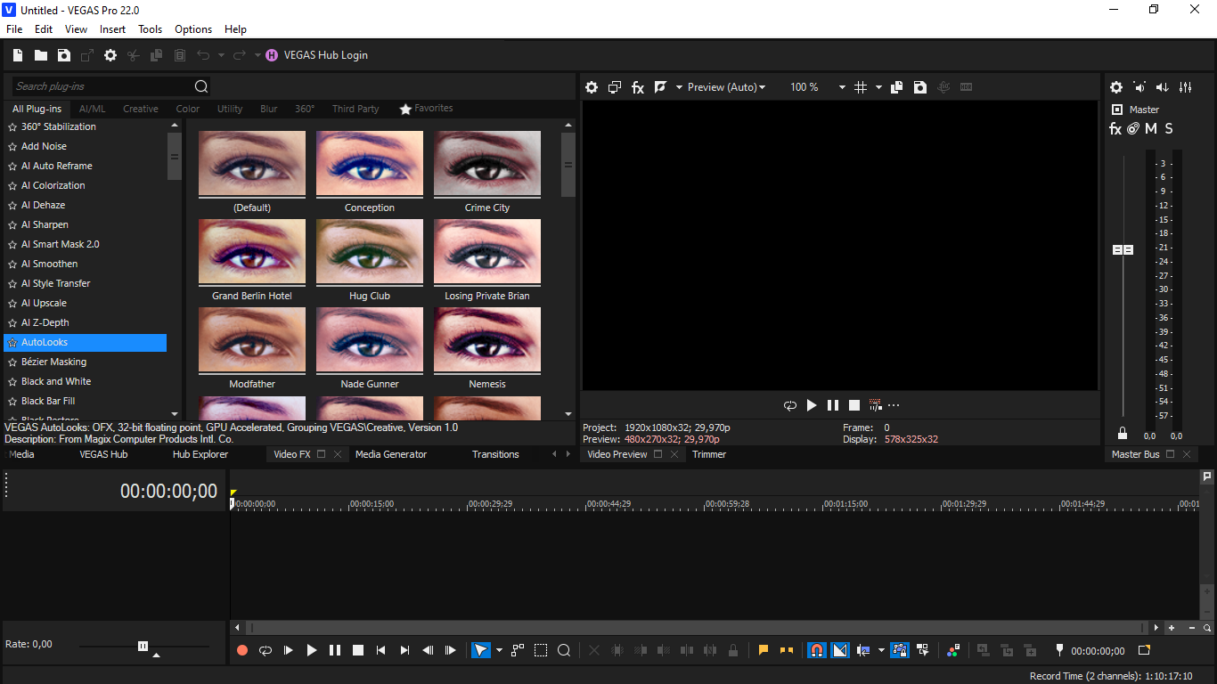
Task: Save a snapshot of the preview frame
Action: tap(920, 87)
